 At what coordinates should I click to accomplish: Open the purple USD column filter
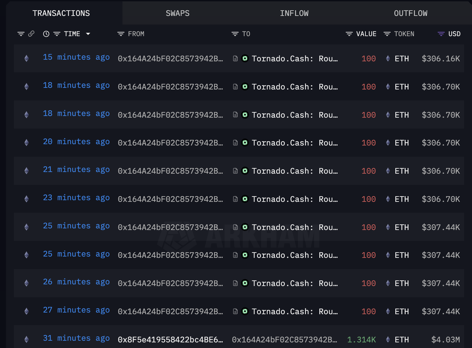tap(441, 34)
